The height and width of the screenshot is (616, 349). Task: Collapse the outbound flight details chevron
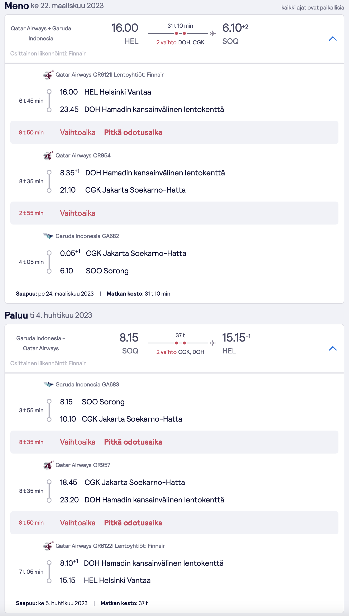click(333, 39)
